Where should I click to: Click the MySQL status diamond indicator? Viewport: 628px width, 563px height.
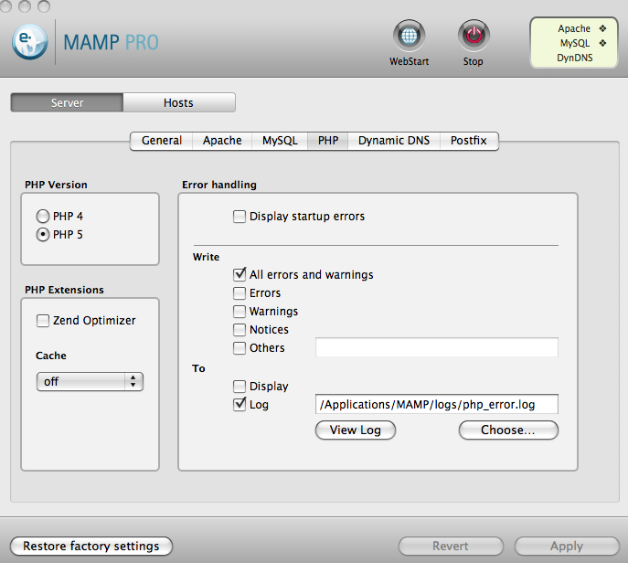[x=602, y=43]
